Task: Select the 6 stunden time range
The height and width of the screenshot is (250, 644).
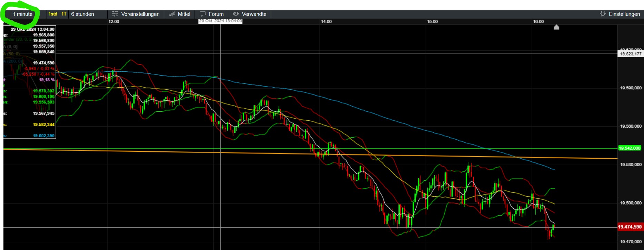Action: tap(82, 14)
